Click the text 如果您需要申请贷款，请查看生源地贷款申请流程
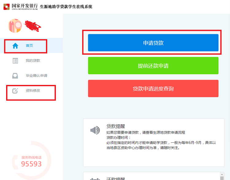Viewport: 230px width, 180px height. point(146,132)
